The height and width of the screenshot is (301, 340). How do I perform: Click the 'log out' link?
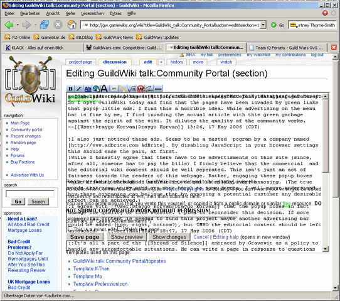coord(317,55)
